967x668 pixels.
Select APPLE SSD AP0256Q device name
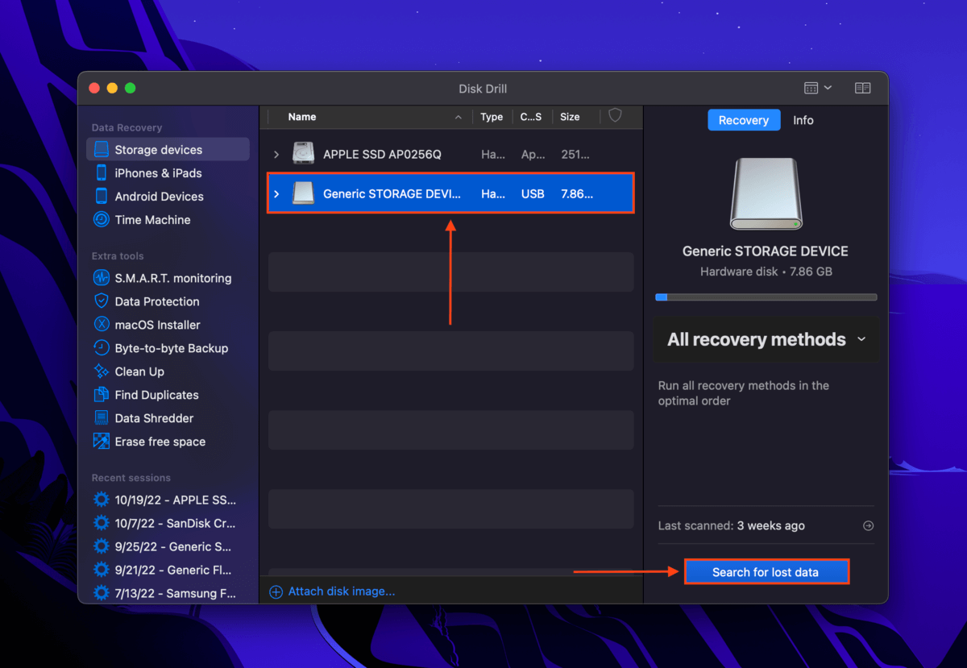(x=382, y=154)
